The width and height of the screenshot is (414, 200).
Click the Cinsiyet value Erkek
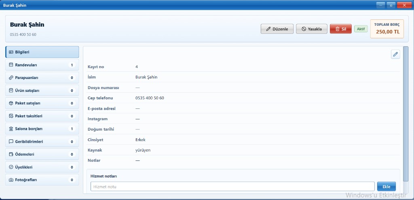click(140, 140)
